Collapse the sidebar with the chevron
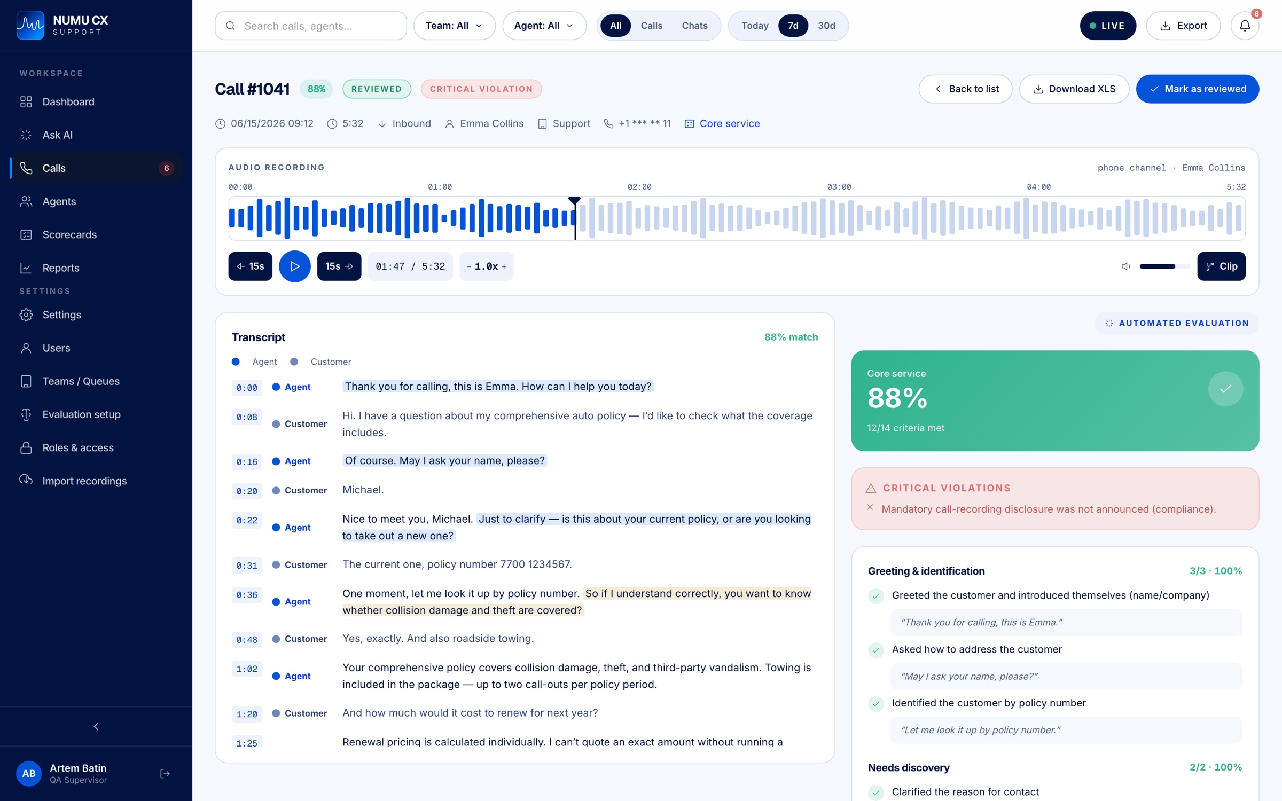 click(96, 726)
